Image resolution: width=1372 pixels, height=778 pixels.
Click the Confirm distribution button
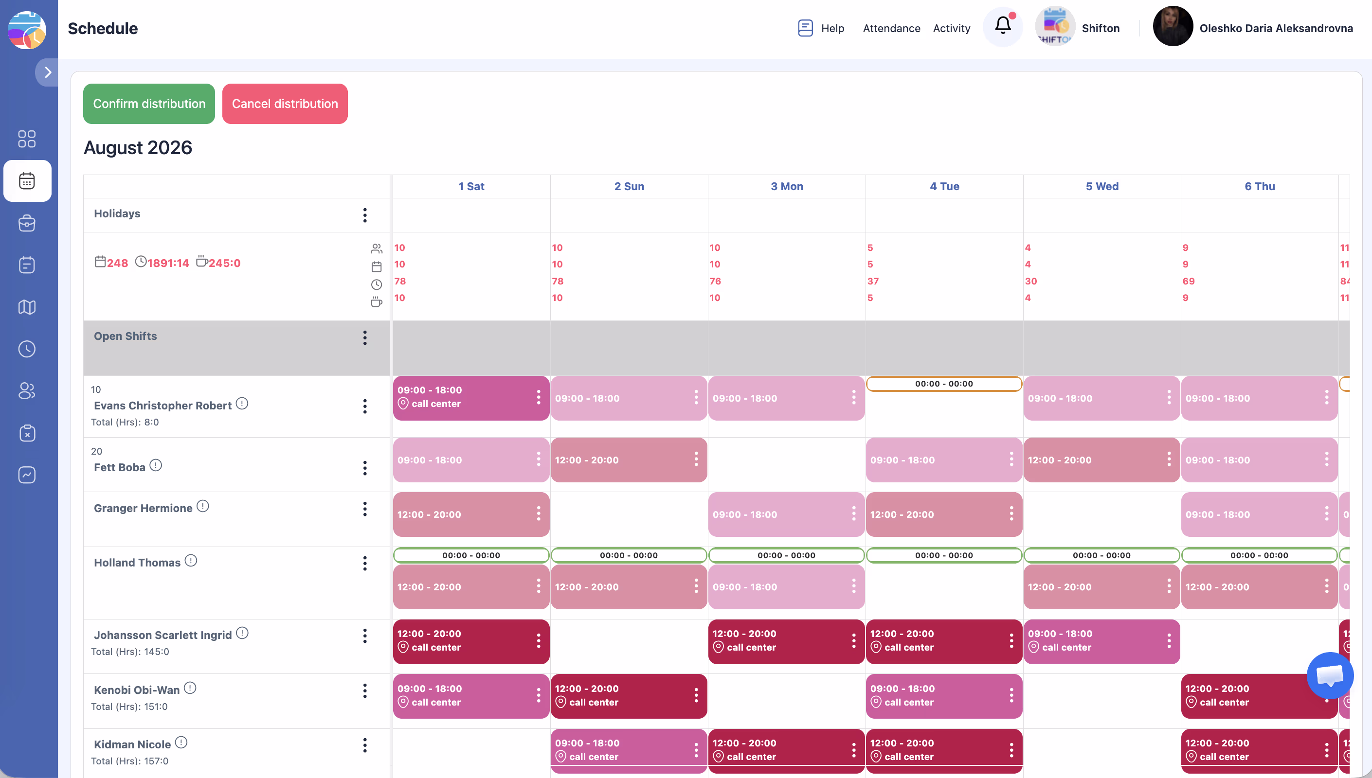(149, 104)
